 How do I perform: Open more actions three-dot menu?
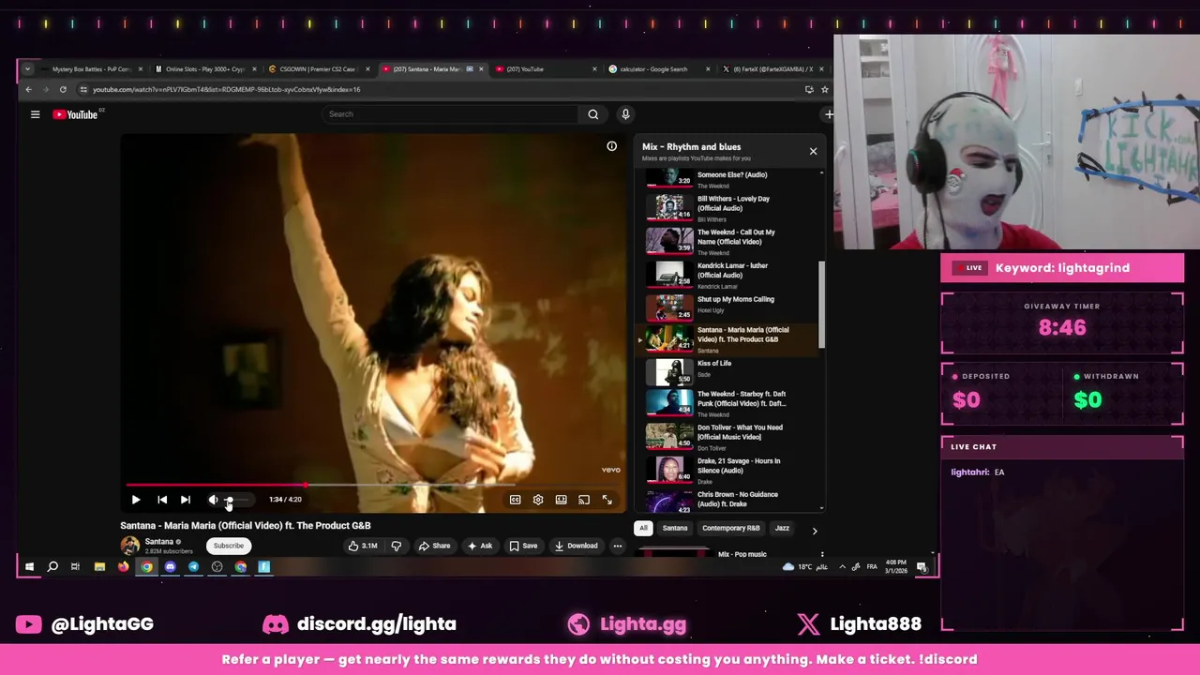(618, 546)
